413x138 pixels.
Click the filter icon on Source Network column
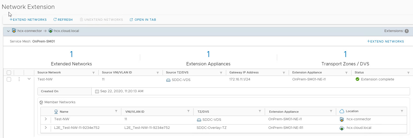coord(94,73)
